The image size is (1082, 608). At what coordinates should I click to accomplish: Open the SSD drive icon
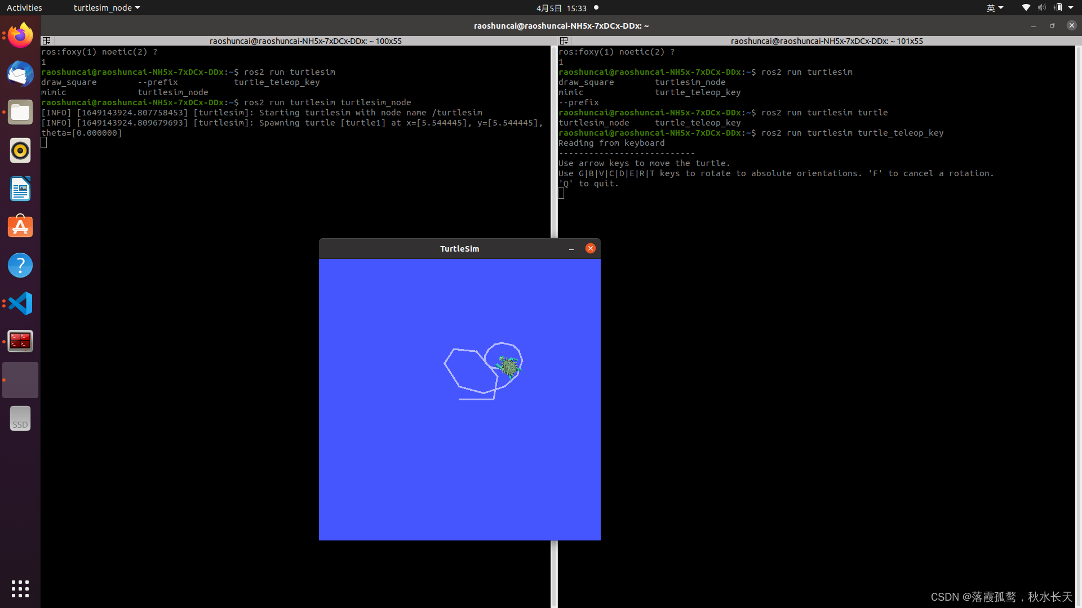pos(20,419)
